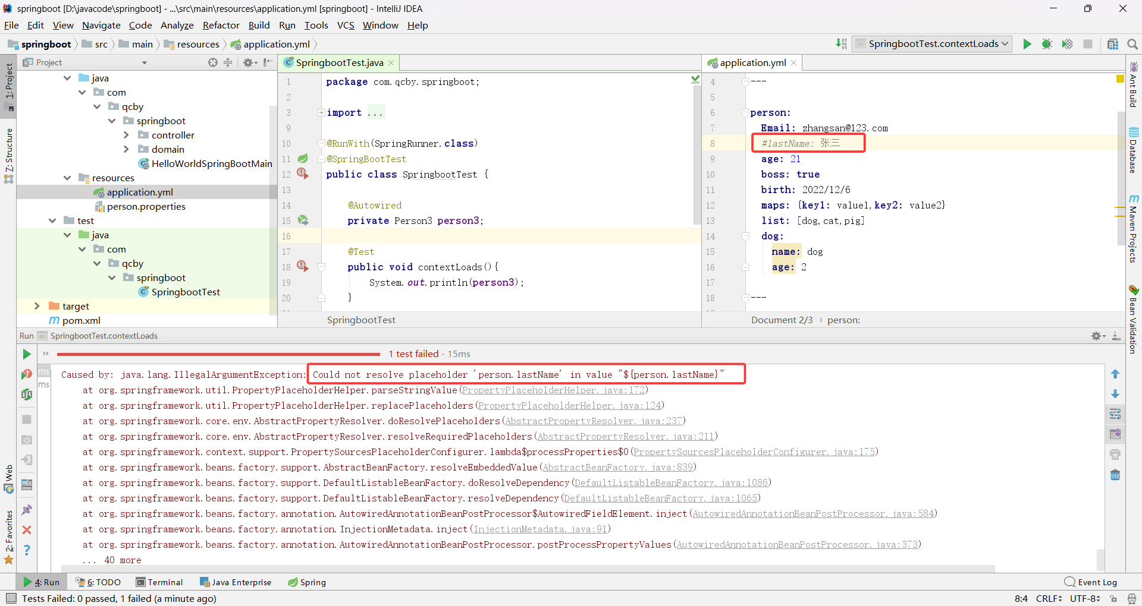Open the VCS menu
This screenshot has width=1142, height=606.
click(x=346, y=26)
